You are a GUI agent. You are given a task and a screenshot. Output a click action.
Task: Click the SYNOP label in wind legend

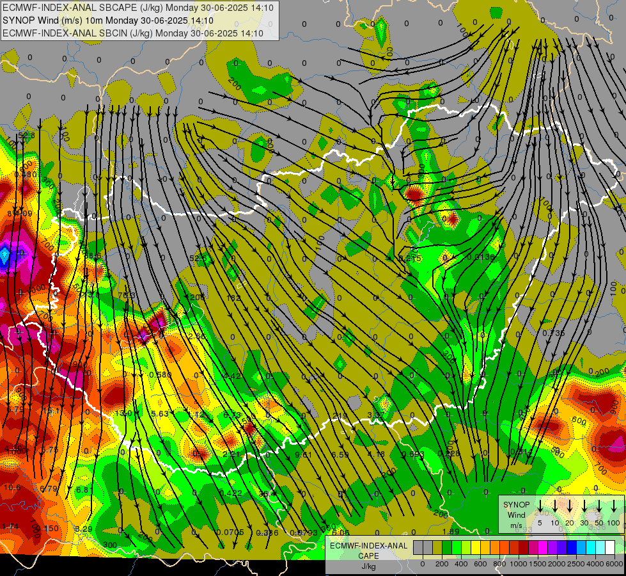(x=516, y=504)
